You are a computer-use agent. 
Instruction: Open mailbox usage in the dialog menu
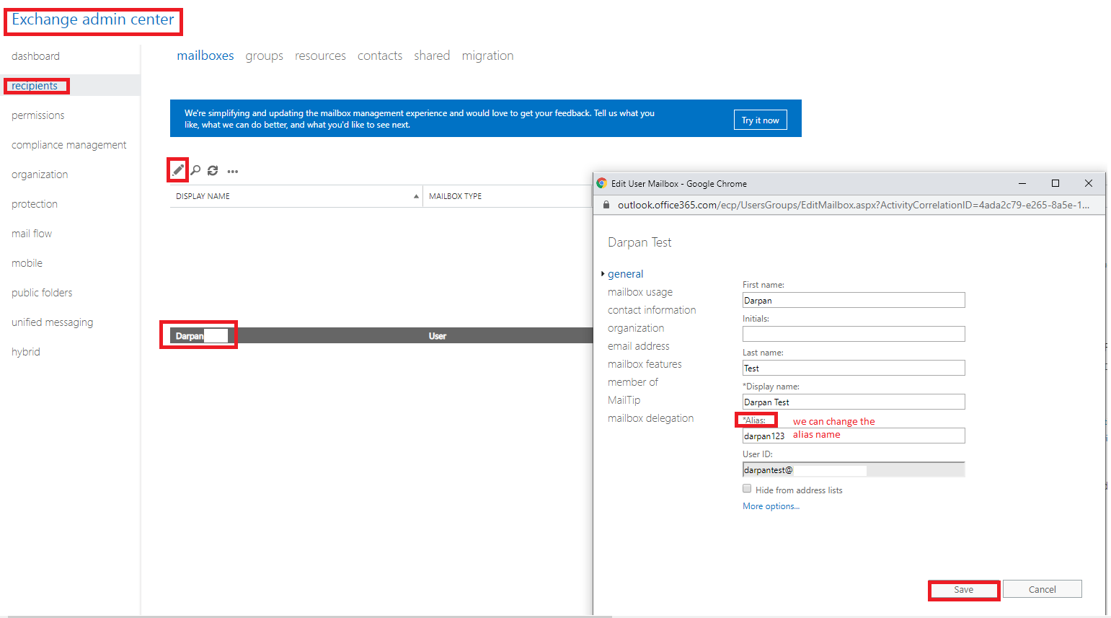click(640, 292)
